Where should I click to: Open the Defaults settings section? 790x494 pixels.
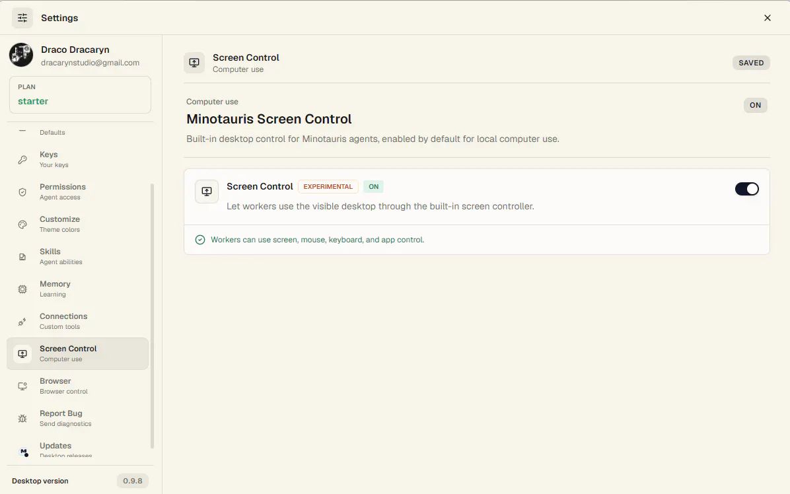point(77,132)
